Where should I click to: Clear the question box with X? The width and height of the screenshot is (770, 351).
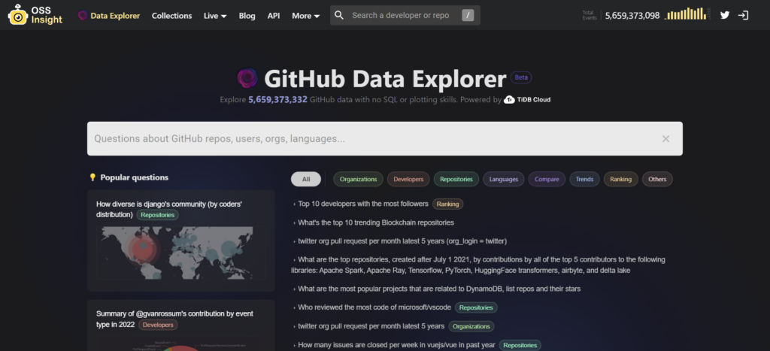pos(666,139)
